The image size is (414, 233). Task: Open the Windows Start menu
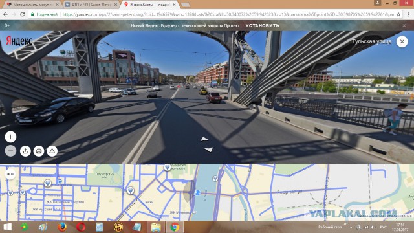pyautogui.click(x=7, y=227)
